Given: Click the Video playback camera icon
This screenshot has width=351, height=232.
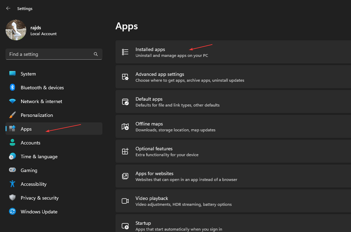Looking at the screenshot, I should coord(125,201).
